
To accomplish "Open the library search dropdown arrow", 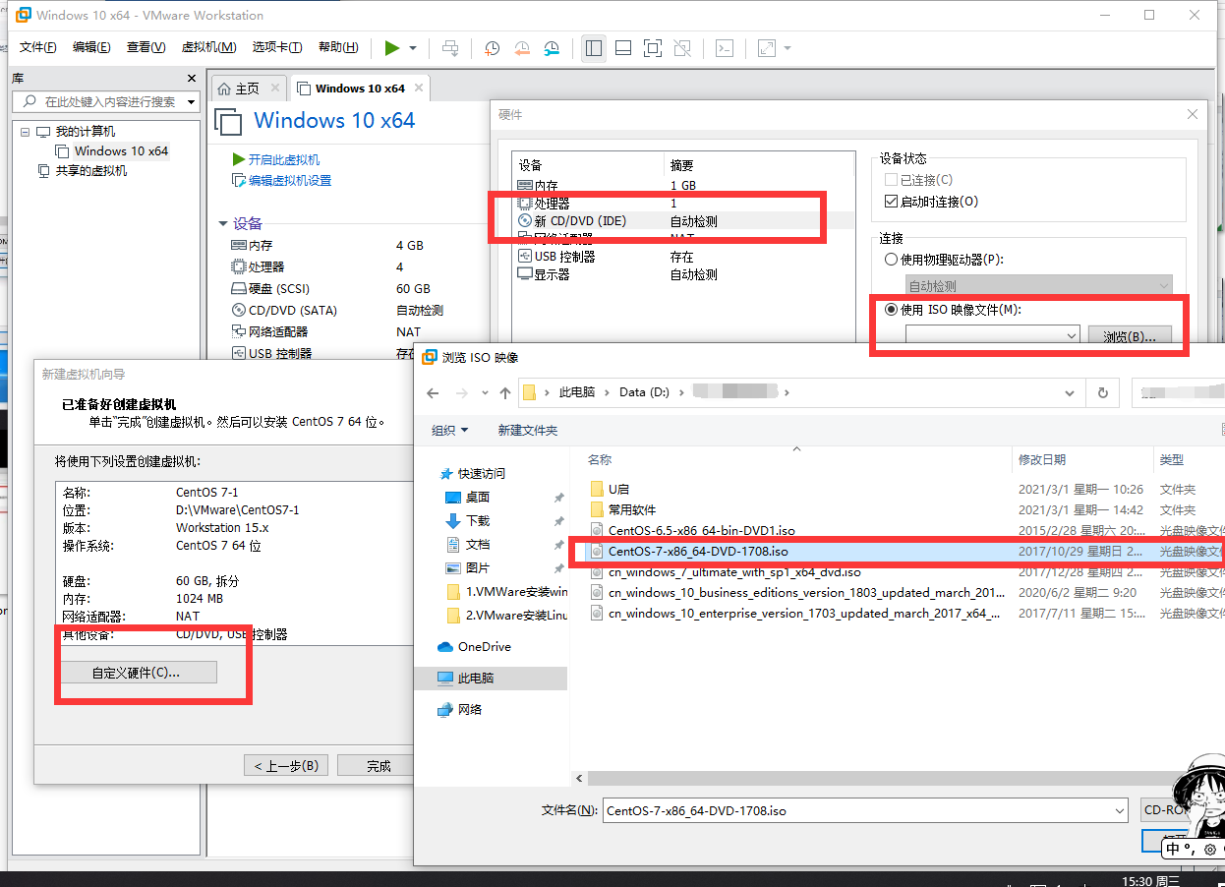I will (191, 101).
